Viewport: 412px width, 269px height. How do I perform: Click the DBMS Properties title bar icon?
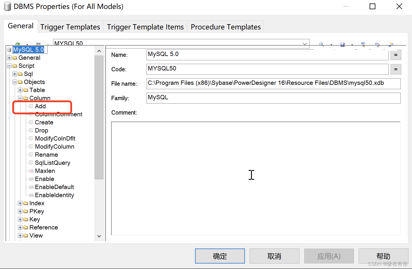pos(8,6)
